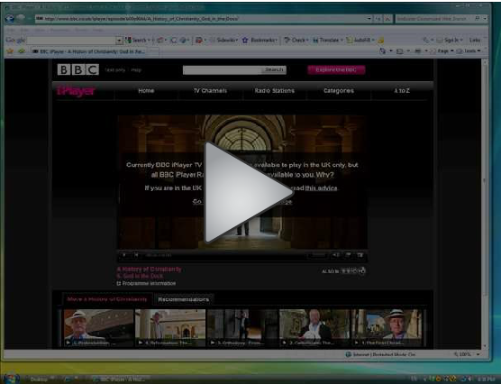Click the Why? link in the message

[325, 175]
